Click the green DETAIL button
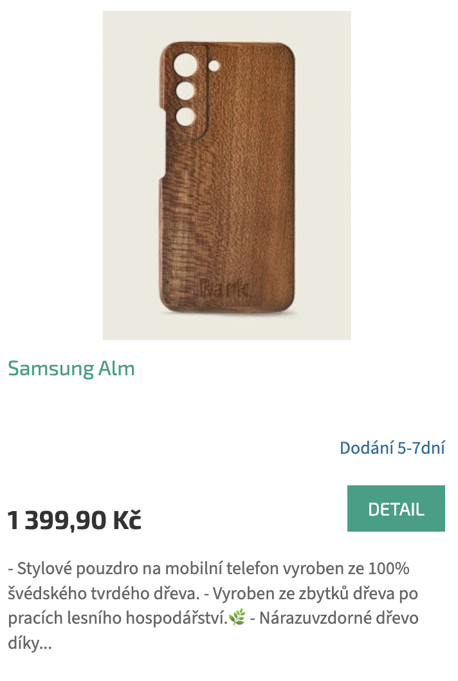 pyautogui.click(x=396, y=508)
